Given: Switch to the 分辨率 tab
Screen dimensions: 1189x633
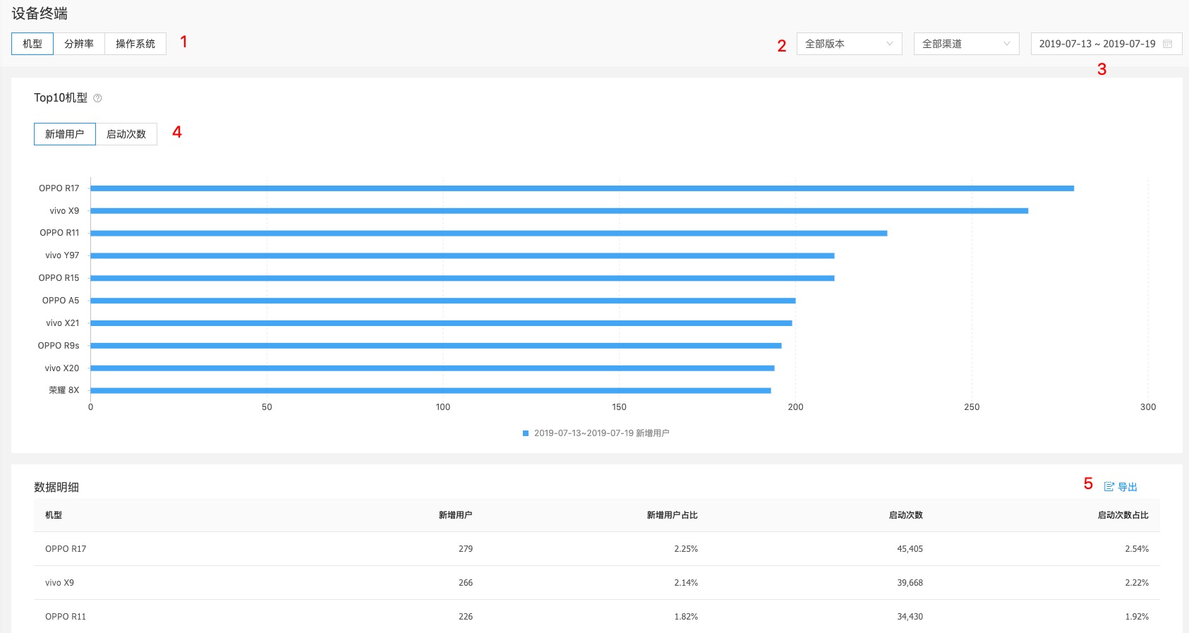Looking at the screenshot, I should pyautogui.click(x=79, y=44).
